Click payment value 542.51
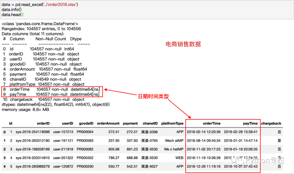Viewport: 294px width, 174px height. [132, 166]
